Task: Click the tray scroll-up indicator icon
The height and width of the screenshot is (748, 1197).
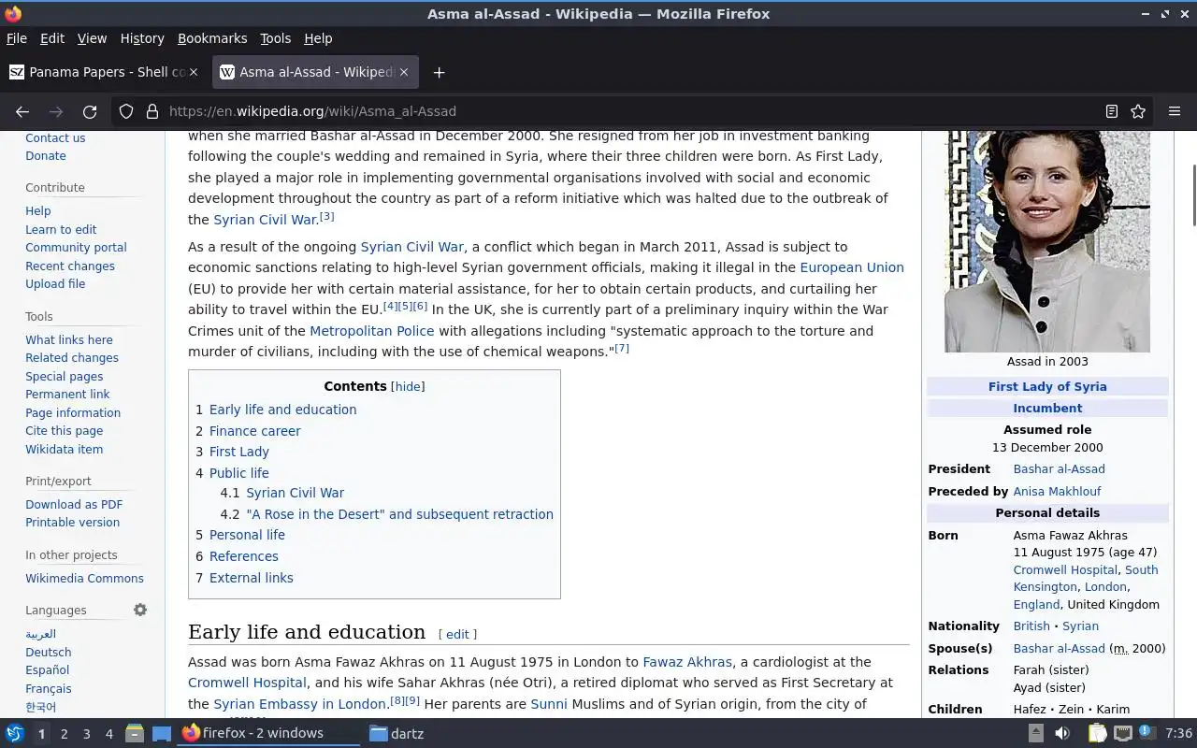Action: pos(1036,734)
